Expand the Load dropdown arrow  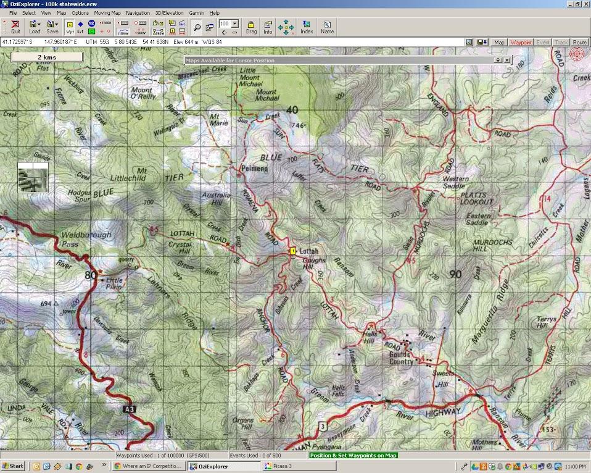click(41, 24)
